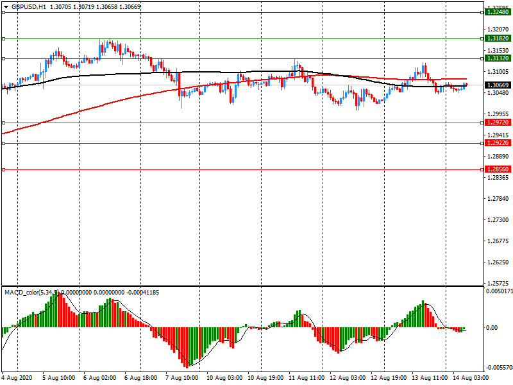Select the 1.29720 red price label
This screenshot has width=513, height=385.
497,123
